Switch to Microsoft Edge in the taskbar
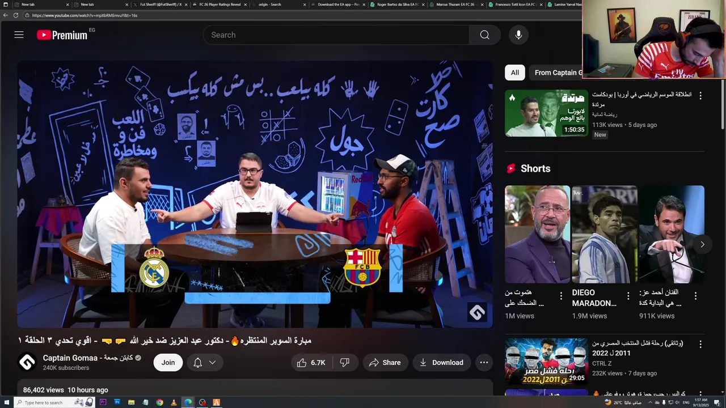This screenshot has height=408, width=726. [x=188, y=402]
